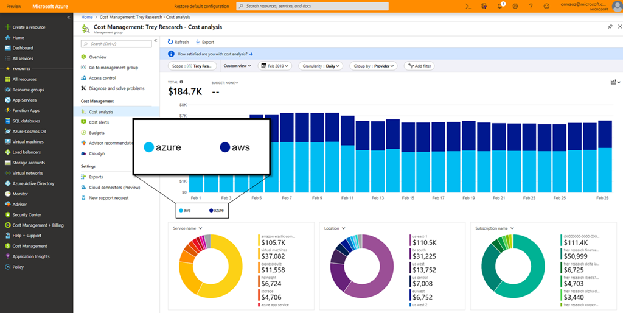623x313 pixels.
Task: Open the directory and subscription filter icon
Action: click(484, 6)
